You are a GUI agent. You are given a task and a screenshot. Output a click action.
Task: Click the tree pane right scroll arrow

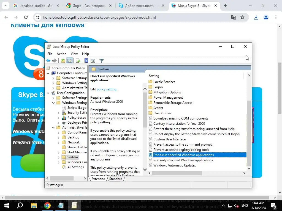(x=85, y=179)
